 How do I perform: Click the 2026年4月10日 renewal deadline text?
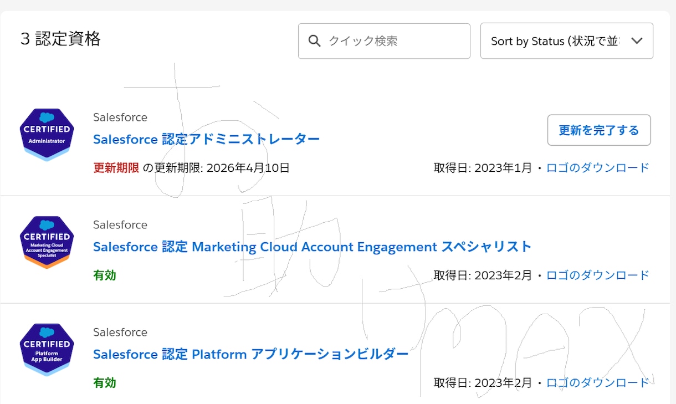click(x=248, y=168)
